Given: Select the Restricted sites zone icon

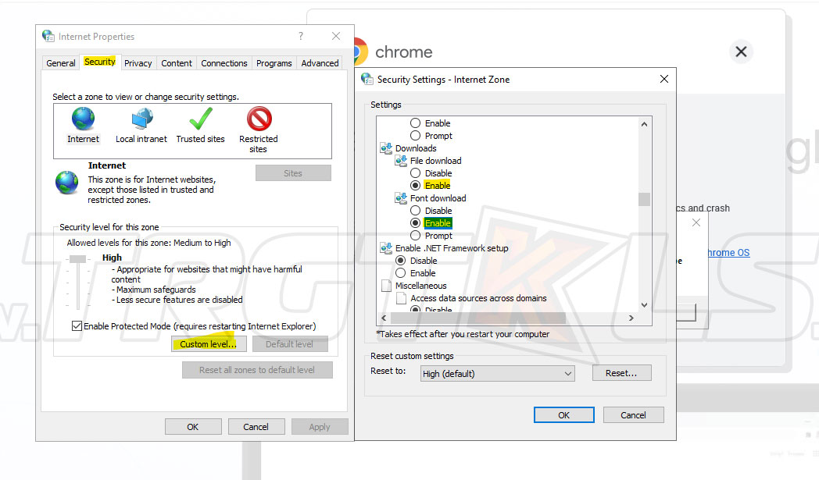Looking at the screenshot, I should click(x=259, y=119).
